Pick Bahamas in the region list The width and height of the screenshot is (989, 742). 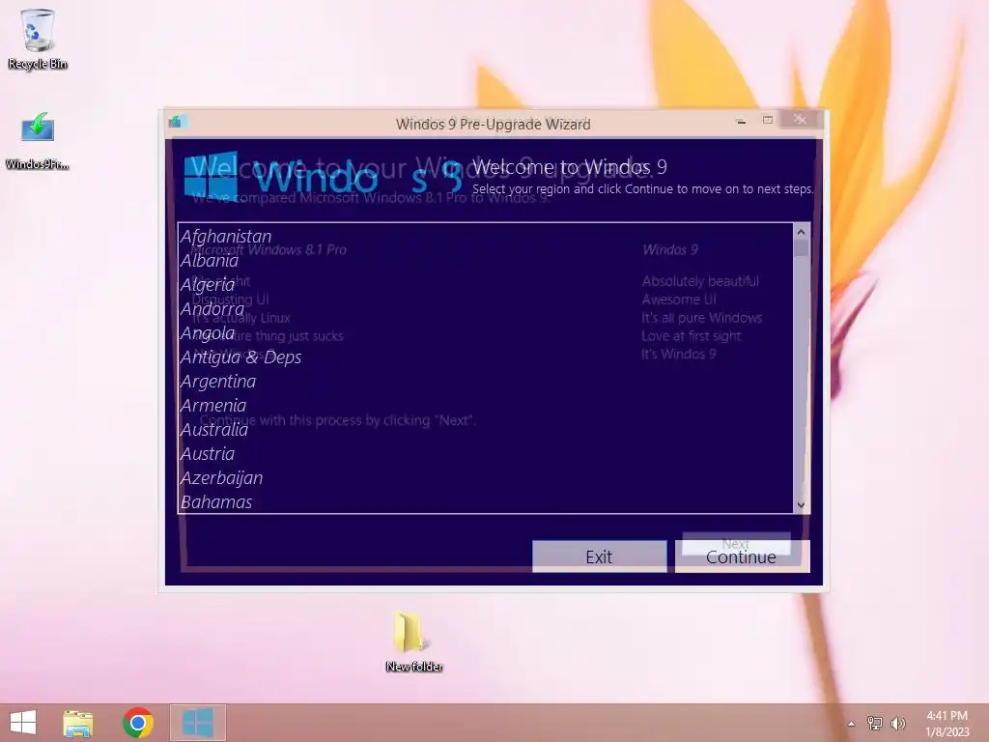coord(485,501)
